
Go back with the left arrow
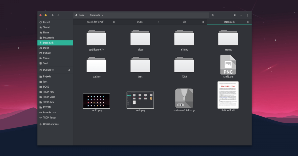(x=53, y=15)
